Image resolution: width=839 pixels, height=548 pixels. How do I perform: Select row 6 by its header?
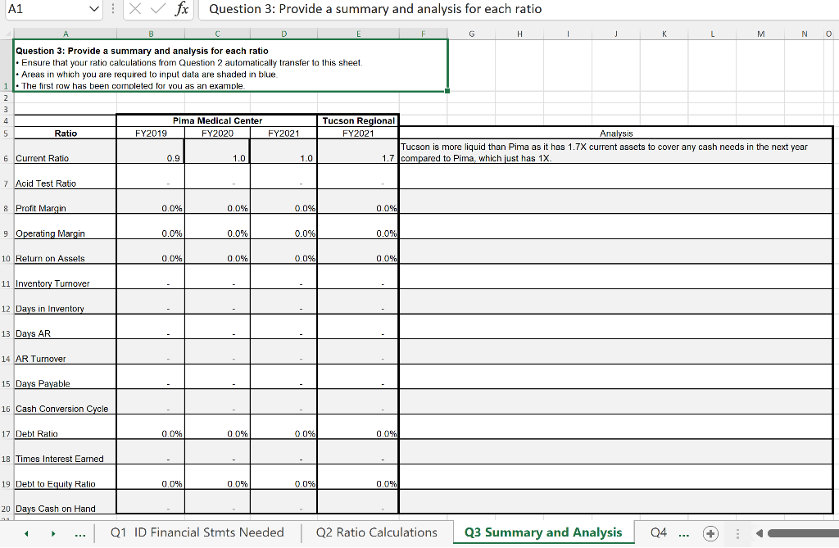(x=7, y=158)
